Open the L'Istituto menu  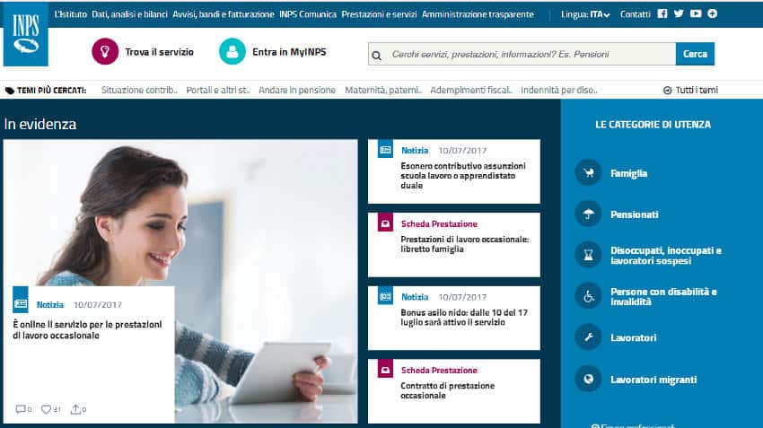pos(71,14)
